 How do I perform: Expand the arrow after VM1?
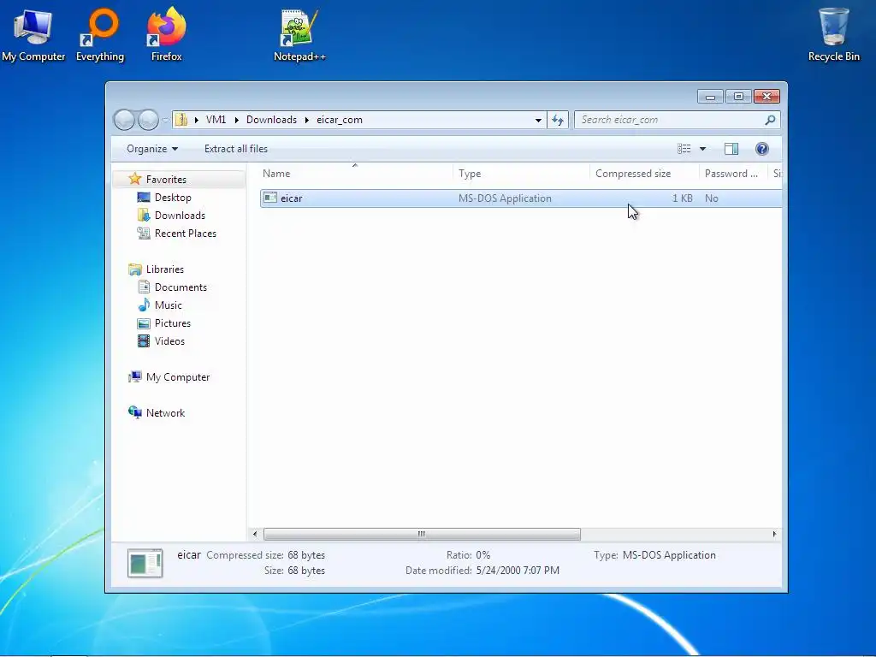[x=236, y=120]
